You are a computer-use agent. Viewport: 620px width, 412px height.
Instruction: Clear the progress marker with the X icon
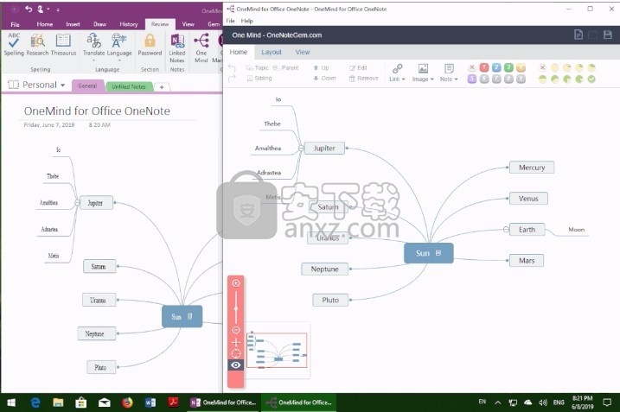[x=542, y=67]
